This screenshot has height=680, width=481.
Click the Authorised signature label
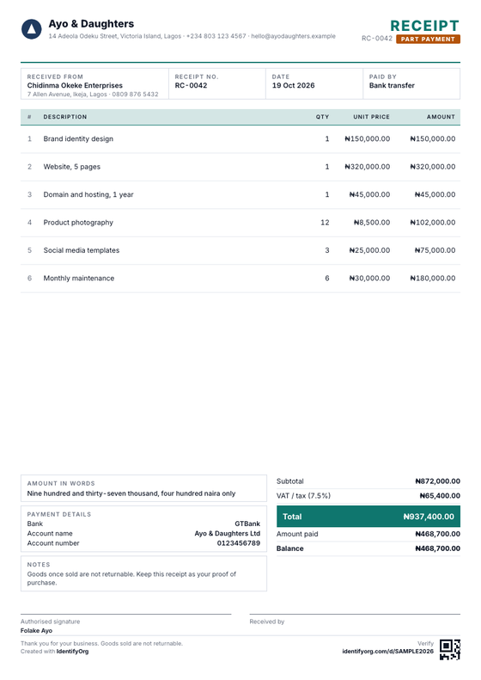coord(51,622)
